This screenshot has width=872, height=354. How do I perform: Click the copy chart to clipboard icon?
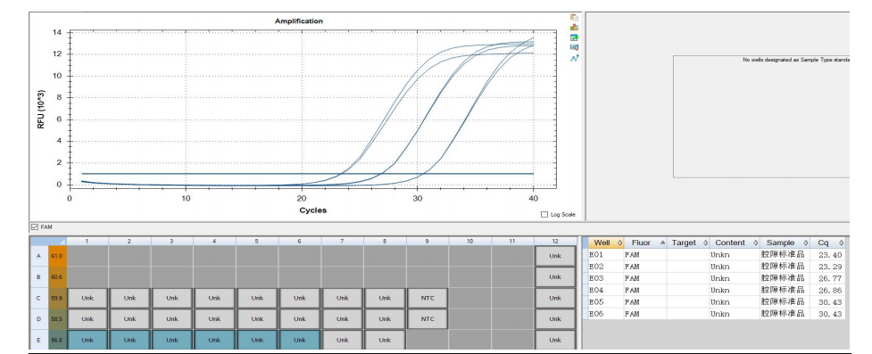(x=575, y=17)
